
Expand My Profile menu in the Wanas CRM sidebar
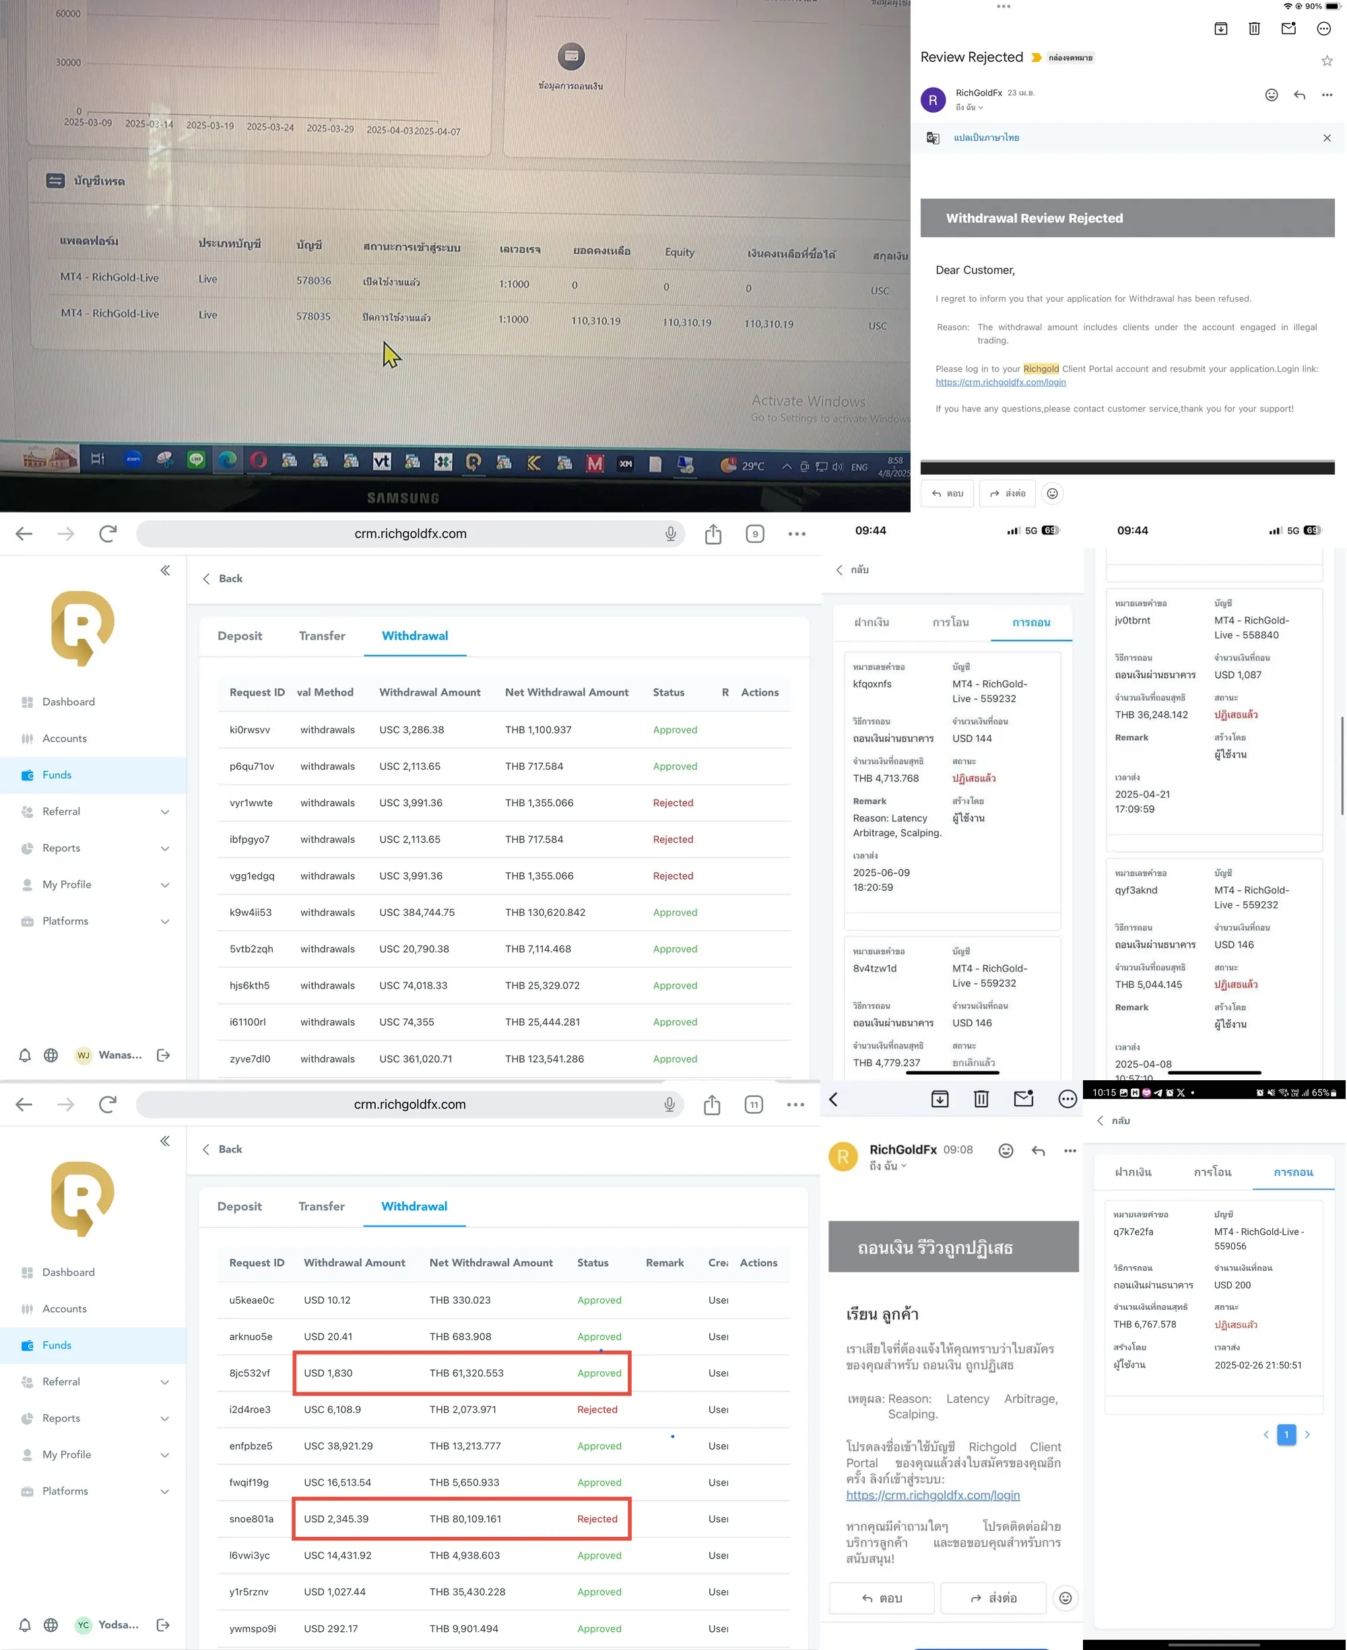[165, 884]
